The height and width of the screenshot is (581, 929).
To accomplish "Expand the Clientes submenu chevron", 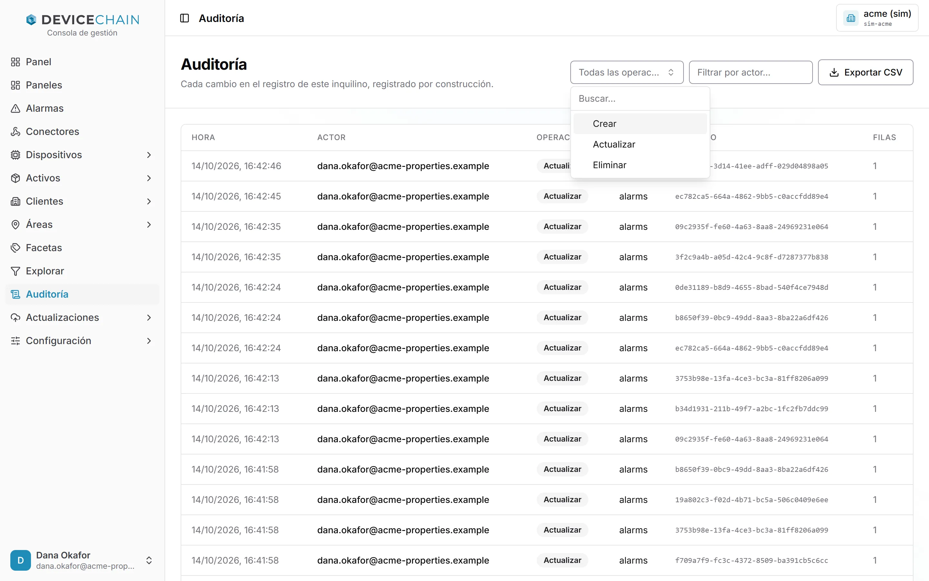I will (149, 201).
